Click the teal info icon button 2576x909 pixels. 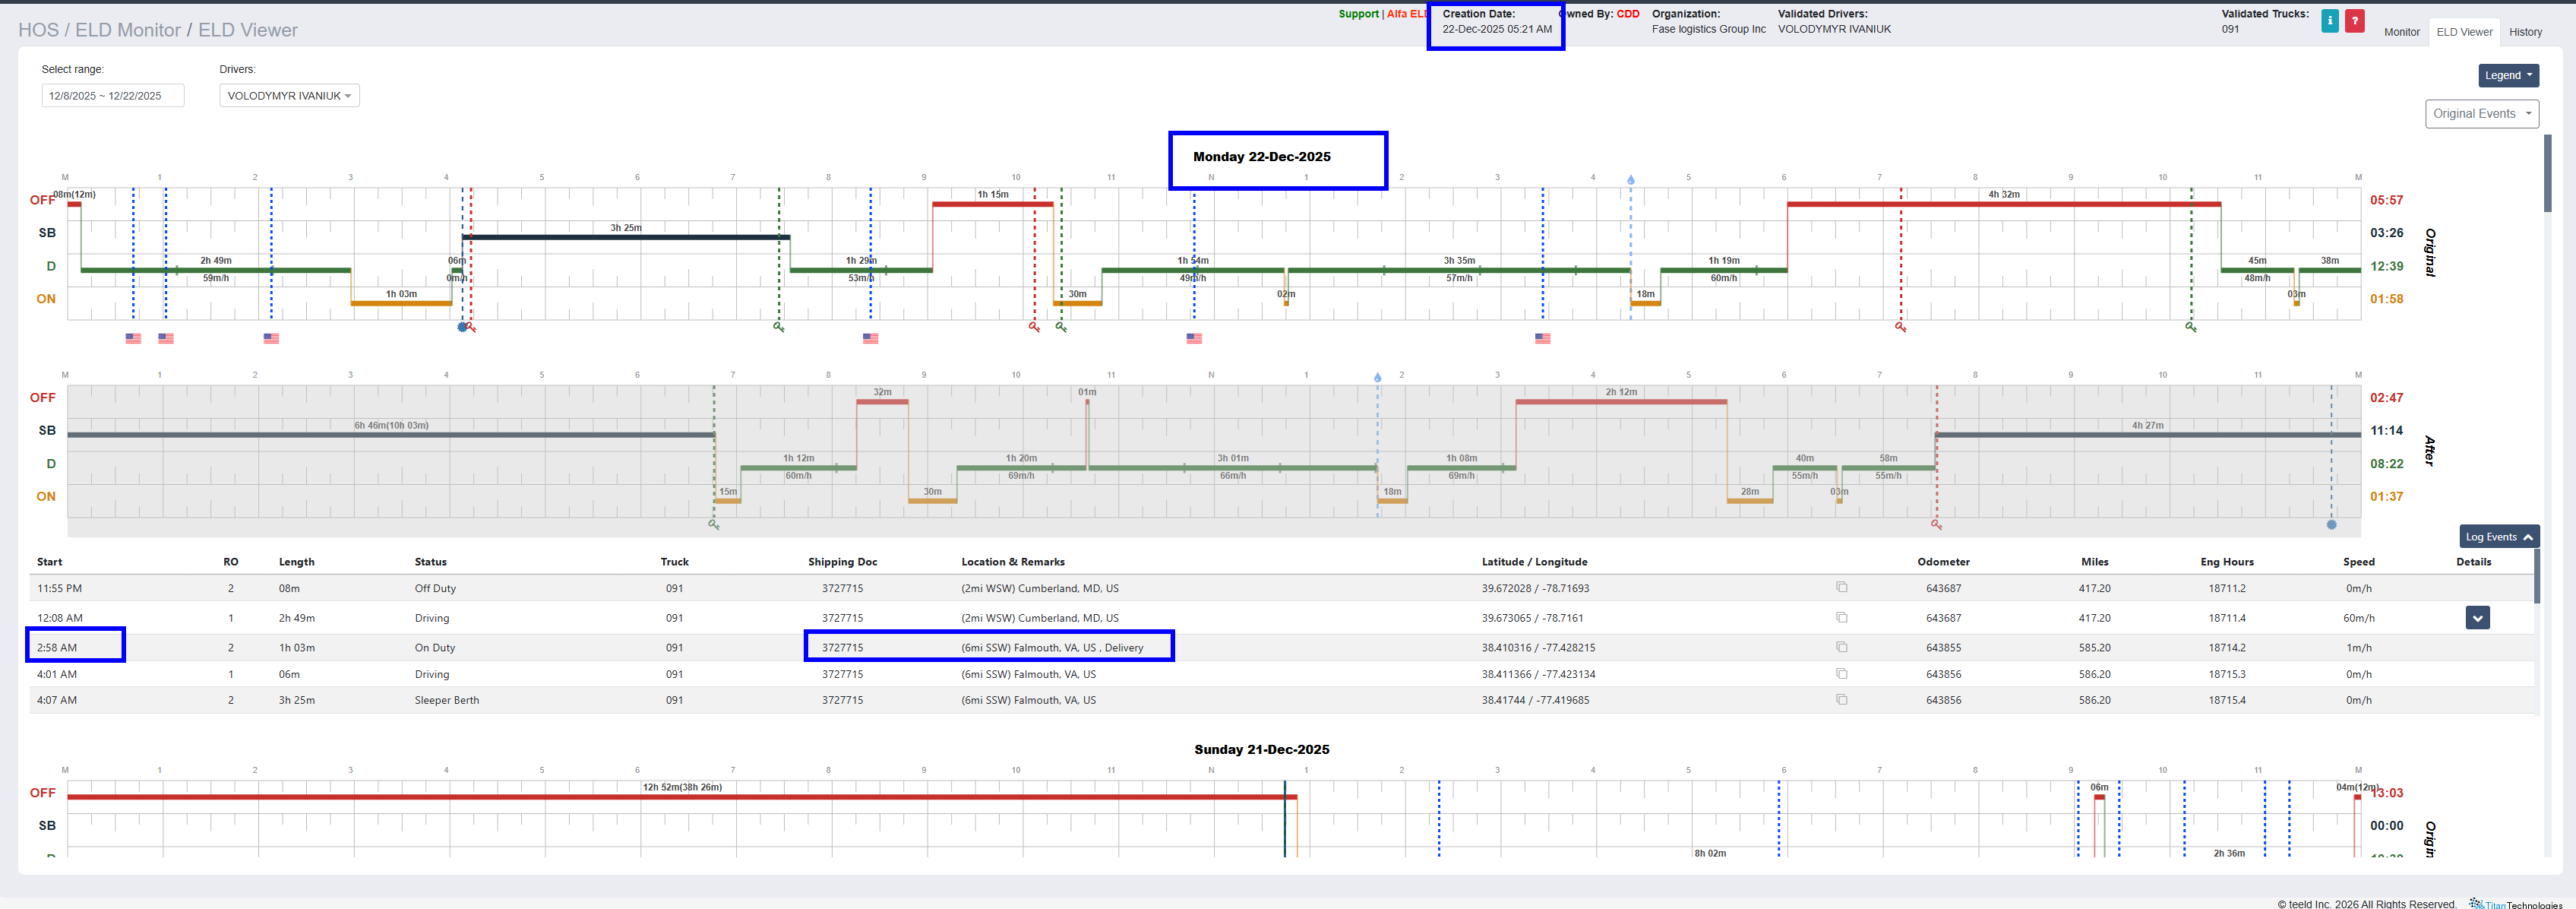2329,21
